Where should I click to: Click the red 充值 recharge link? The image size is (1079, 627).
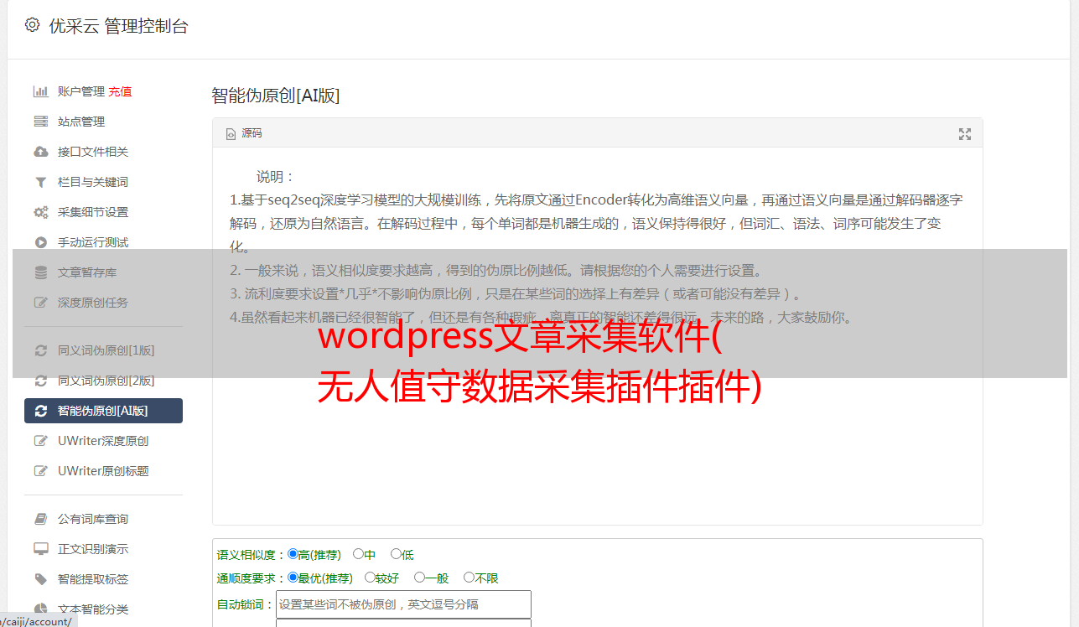coord(120,91)
